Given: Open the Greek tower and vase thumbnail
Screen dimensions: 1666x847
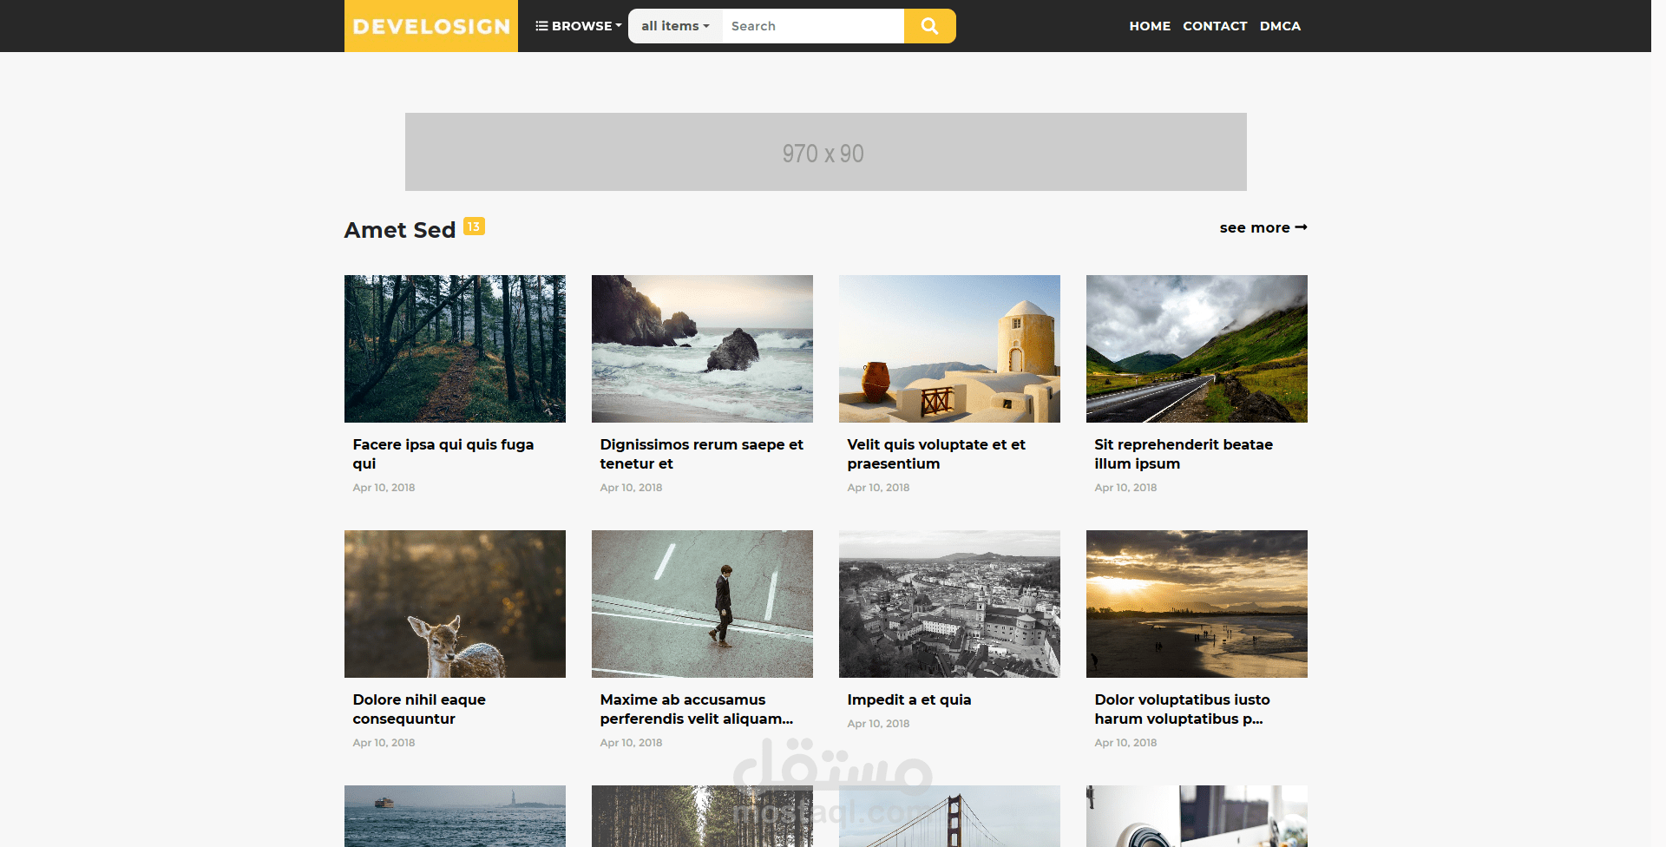Looking at the screenshot, I should tap(949, 349).
